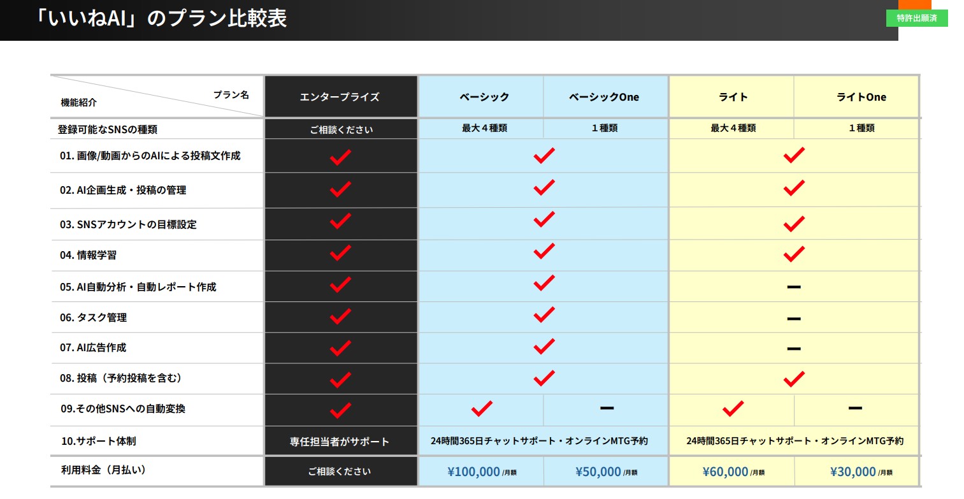Click ライト checkmark in 09. その他SNS row
Screen dimensions: 964x499
[x=732, y=409]
